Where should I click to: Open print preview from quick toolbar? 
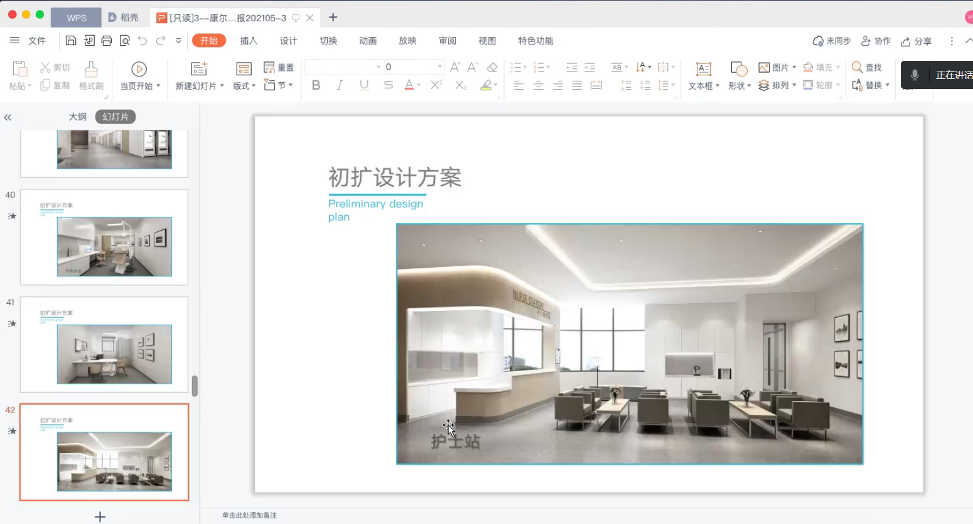coord(125,41)
